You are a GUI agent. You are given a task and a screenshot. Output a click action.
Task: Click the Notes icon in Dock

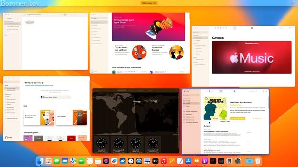pyautogui.click(x=98, y=161)
